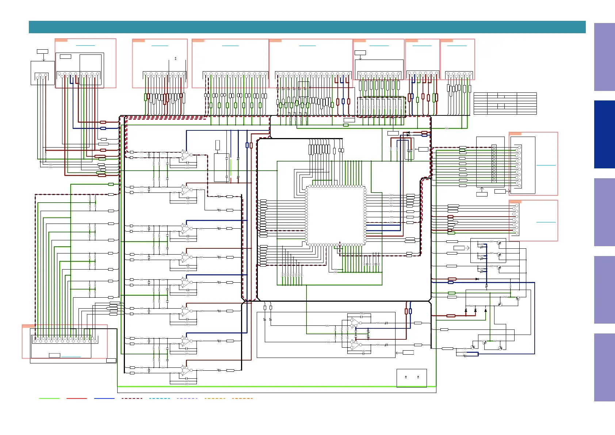Click the small table grid at top right
This screenshot has width=615, height=435.
tap(505, 104)
